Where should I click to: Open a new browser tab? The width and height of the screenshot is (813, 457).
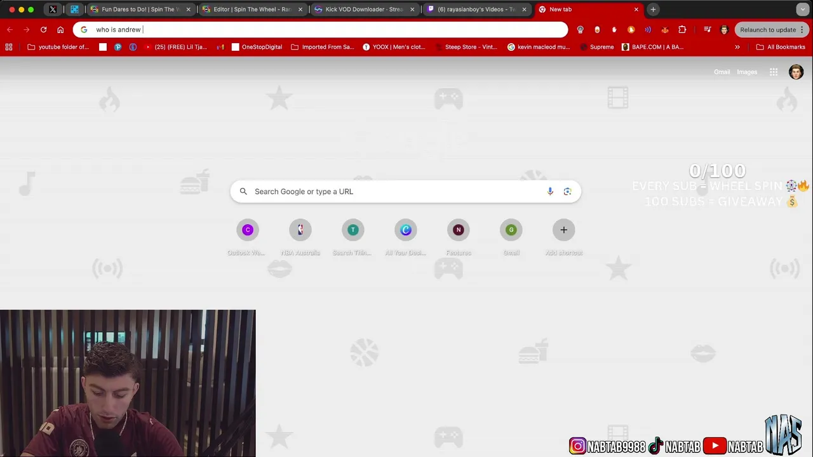653,10
